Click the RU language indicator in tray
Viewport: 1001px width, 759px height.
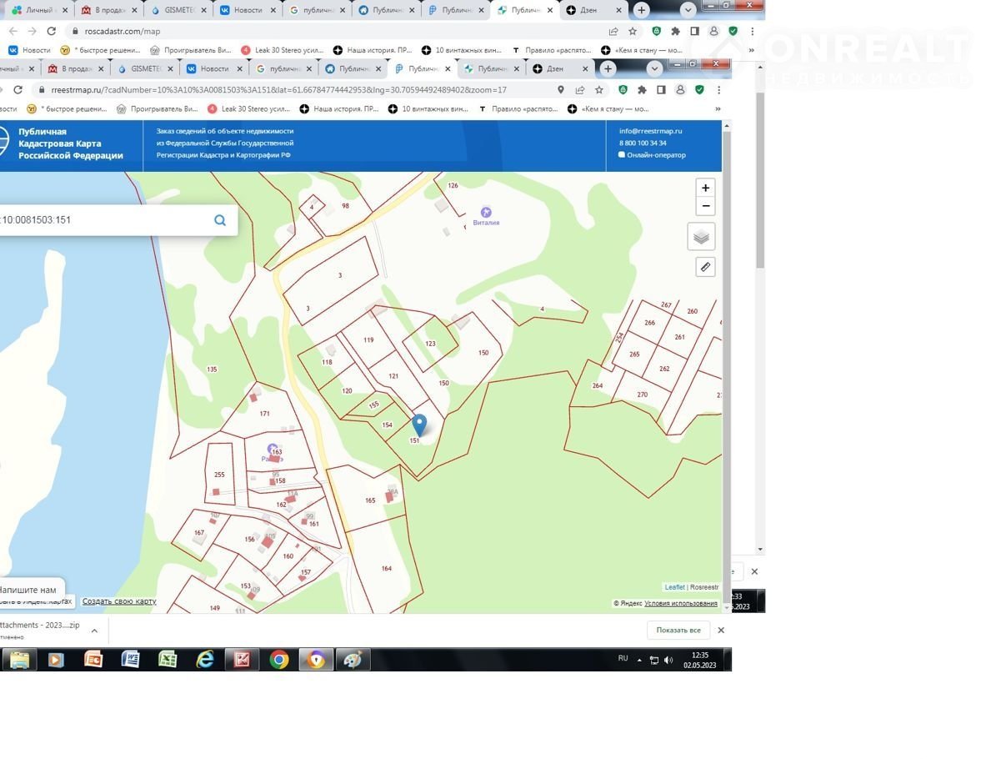pos(623,659)
